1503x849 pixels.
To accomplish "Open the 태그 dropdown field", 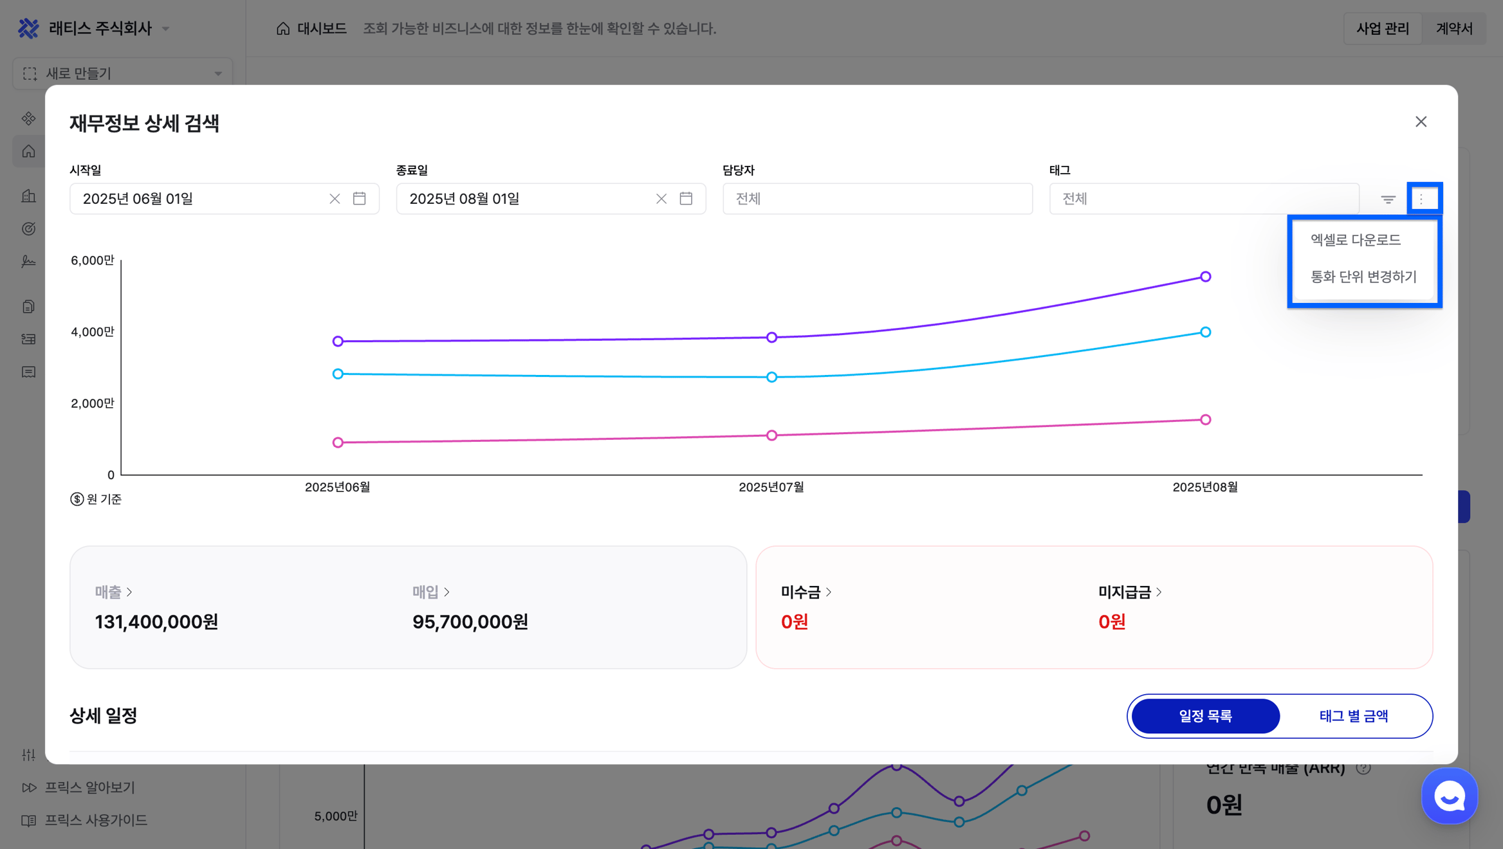I will pos(1203,199).
